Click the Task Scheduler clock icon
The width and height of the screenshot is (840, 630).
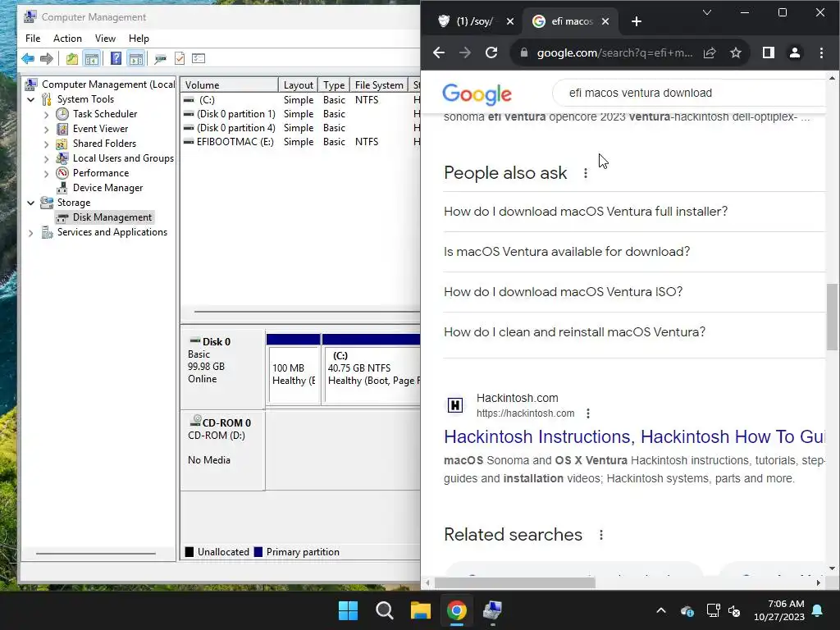click(62, 113)
